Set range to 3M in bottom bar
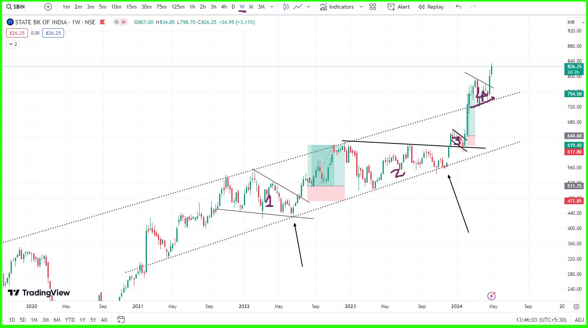Image resolution: width=588 pixels, height=328 pixels. pos(46,320)
